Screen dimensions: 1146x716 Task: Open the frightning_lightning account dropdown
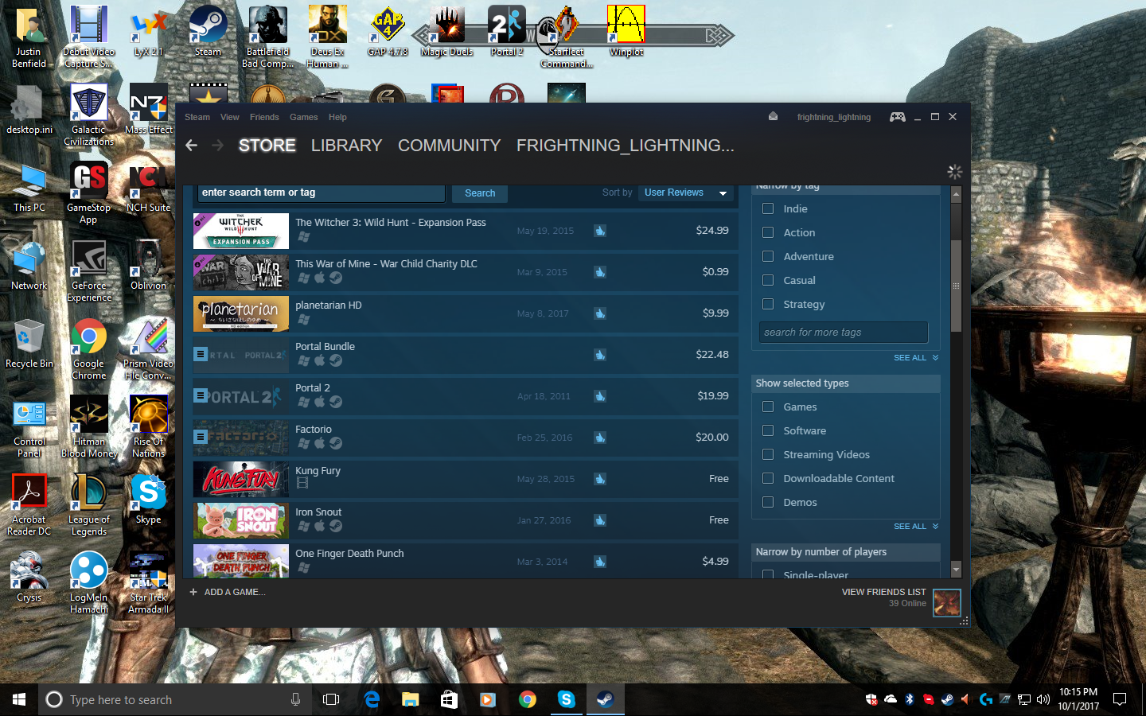coord(834,117)
